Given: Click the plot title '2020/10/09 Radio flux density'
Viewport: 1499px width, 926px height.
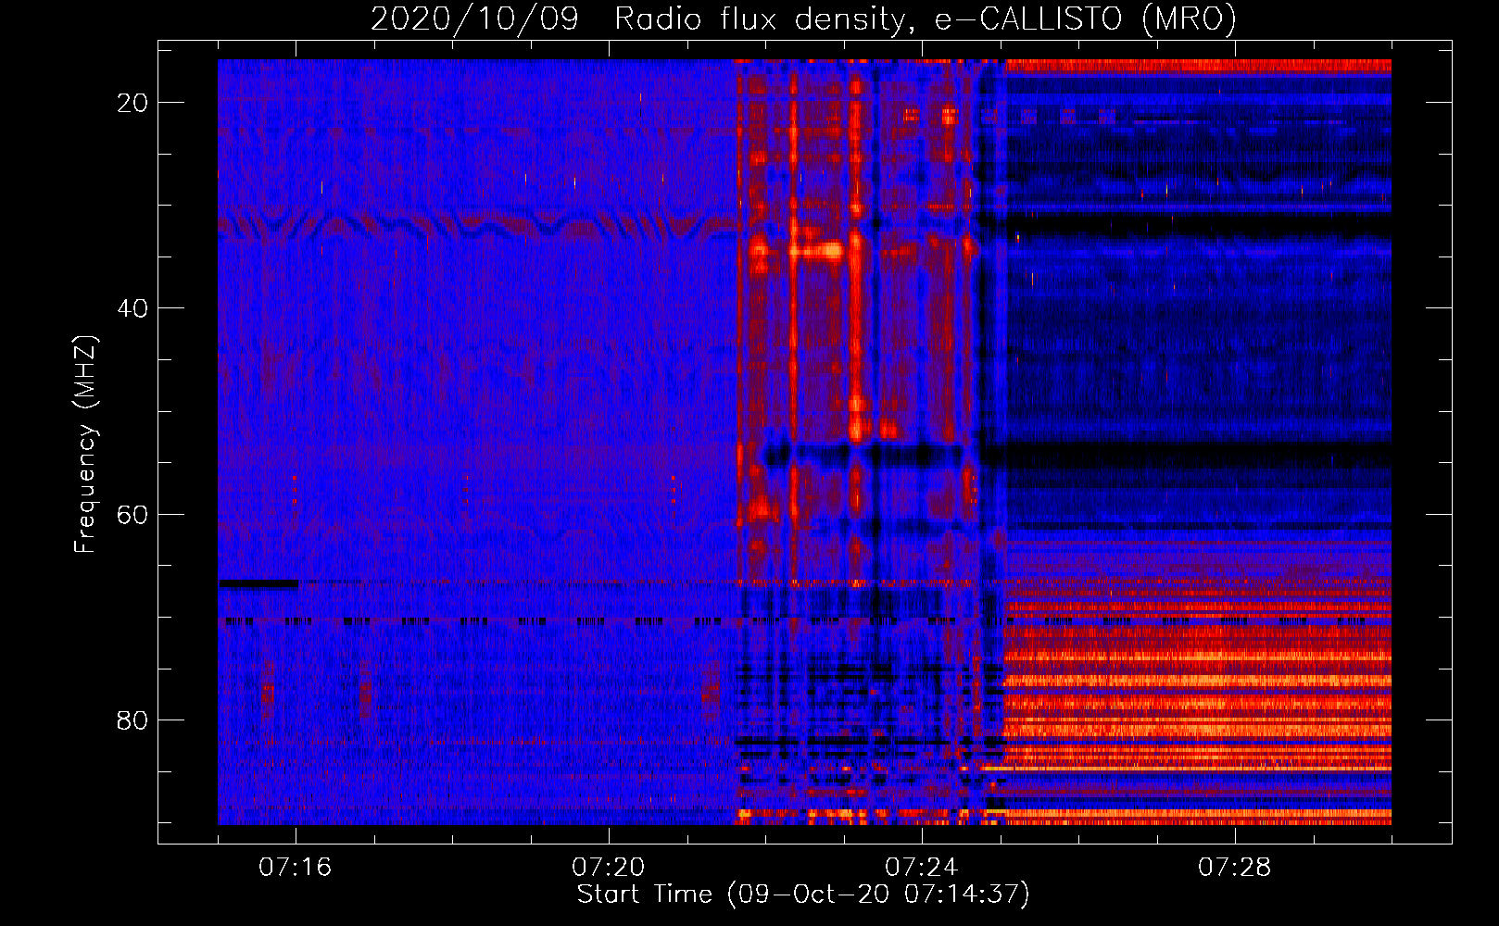Looking at the screenshot, I should [803, 19].
